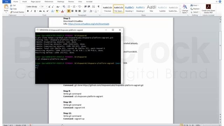Click Increase Indent icon
Viewport: 224px width, 126px height.
pos(89,7)
